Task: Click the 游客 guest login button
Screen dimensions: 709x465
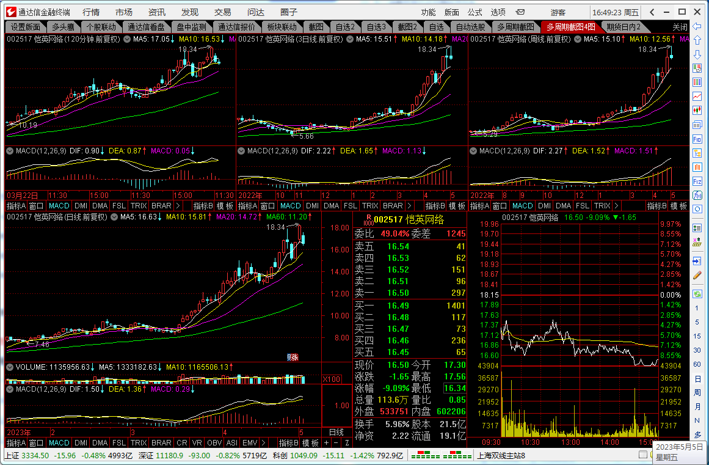Action: [558, 12]
